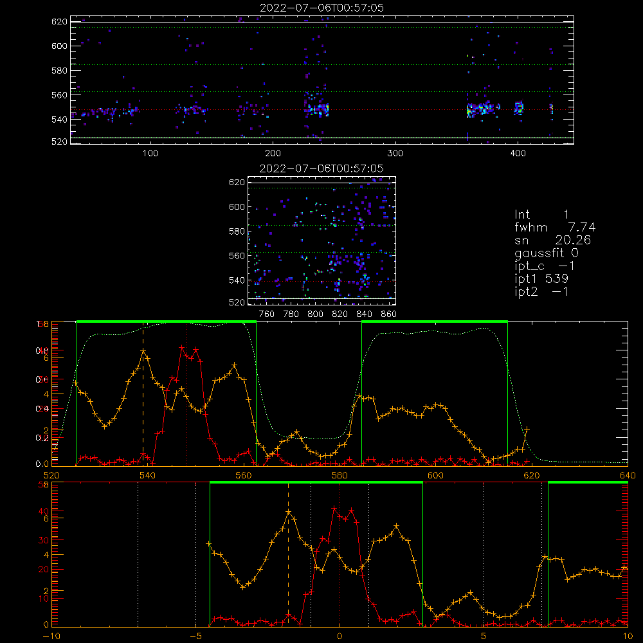Click x-axis label 640 on profile plot

(628, 475)
